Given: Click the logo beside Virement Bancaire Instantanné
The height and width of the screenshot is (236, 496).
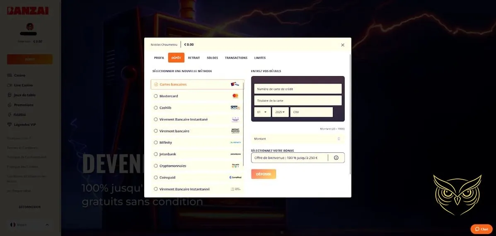Looking at the screenshot, I should 235,189.
